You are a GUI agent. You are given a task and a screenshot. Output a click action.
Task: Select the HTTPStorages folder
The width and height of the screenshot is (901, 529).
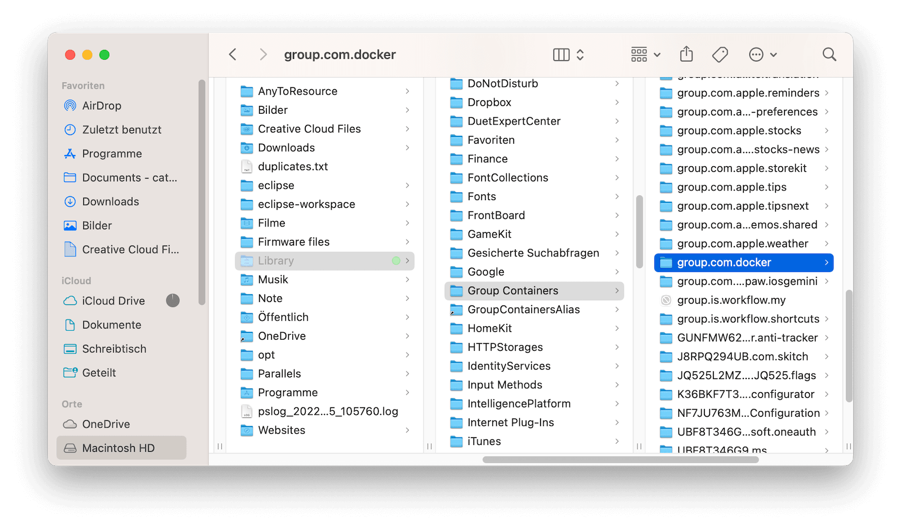tap(534, 347)
